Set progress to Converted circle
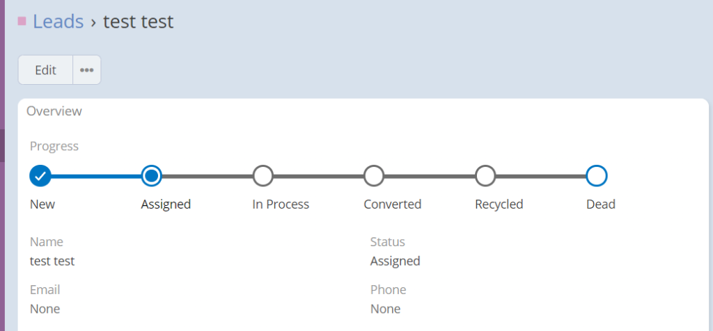 [374, 176]
